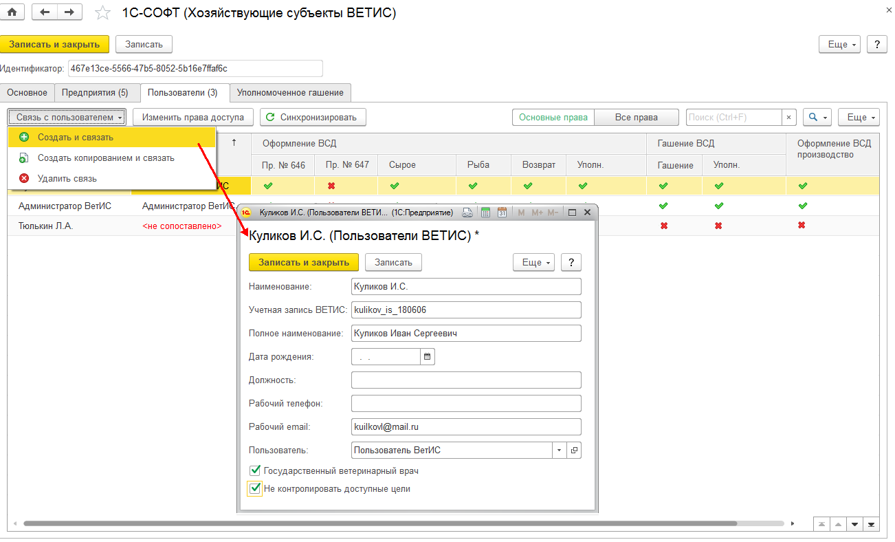Click the M+ memory button in title bar
This screenshot has height=542, width=895.
click(538, 213)
